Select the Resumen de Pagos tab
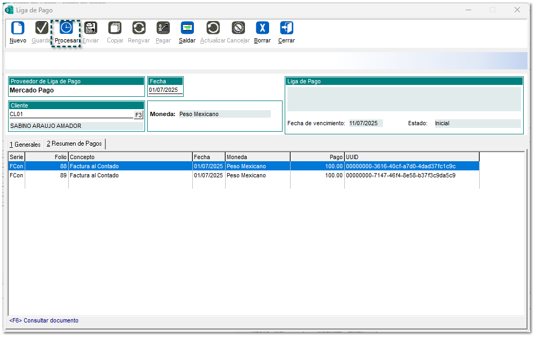 tap(74, 144)
